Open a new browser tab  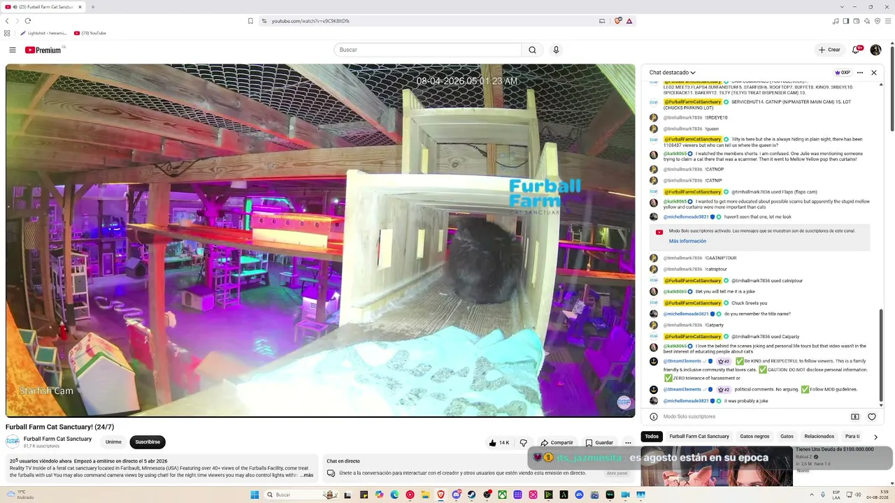(x=92, y=7)
